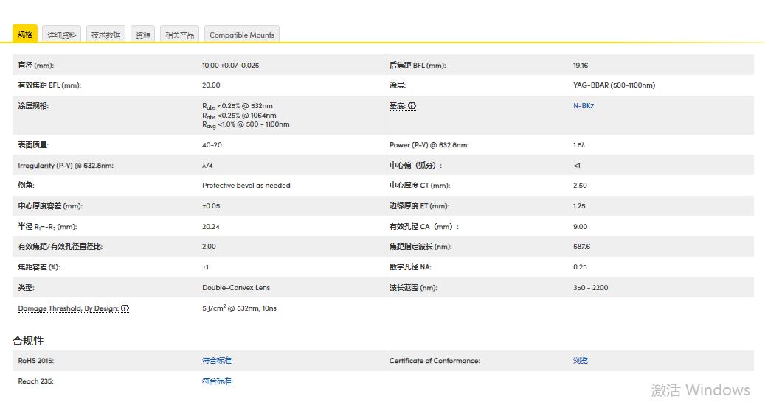
Task: Go to the 资源 tab
Action: click(x=143, y=35)
